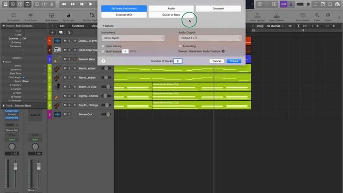Open the Drag No Overlap dropdown
This screenshot has height=193, width=343.
[x=275, y=26]
